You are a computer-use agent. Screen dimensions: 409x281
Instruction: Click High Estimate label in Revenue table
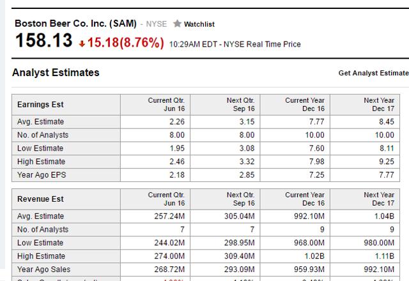tap(41, 256)
